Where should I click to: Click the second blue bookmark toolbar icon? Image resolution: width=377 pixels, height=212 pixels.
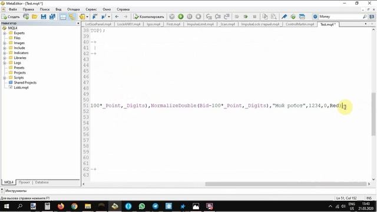[104, 16]
